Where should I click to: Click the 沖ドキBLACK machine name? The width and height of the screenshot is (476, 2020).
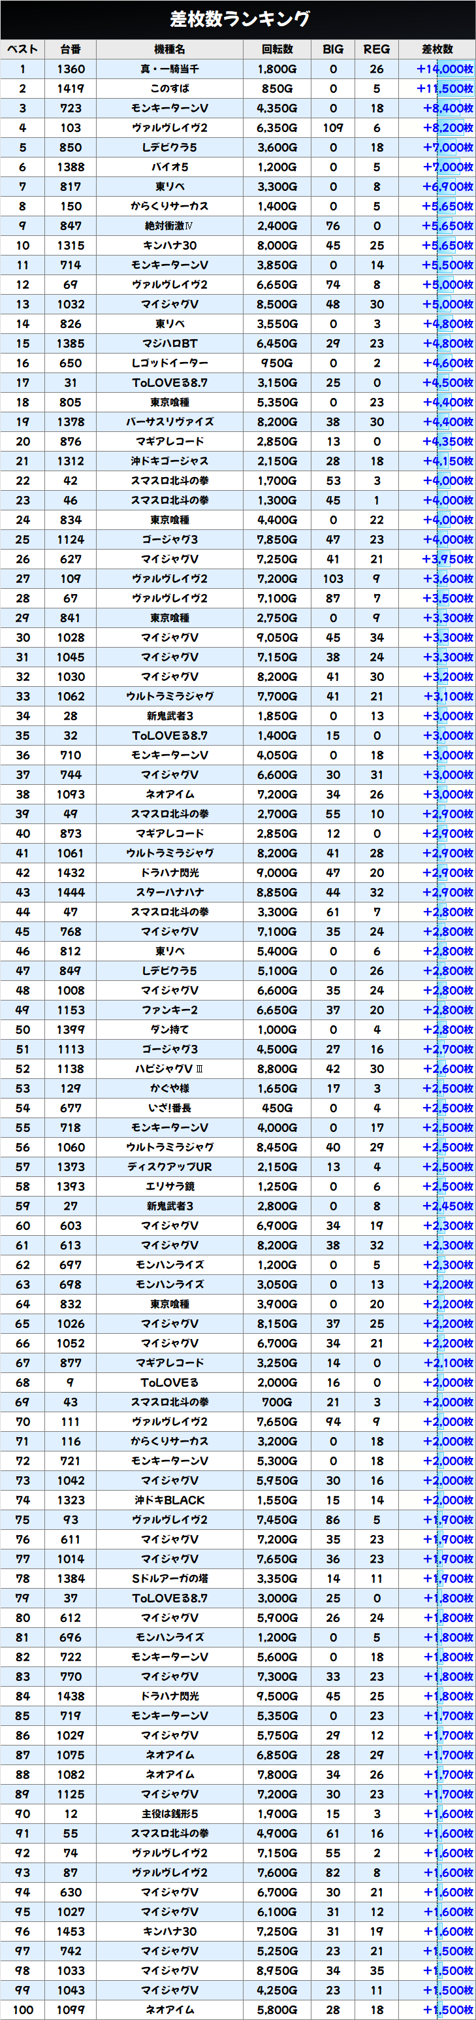pyautogui.click(x=170, y=1500)
